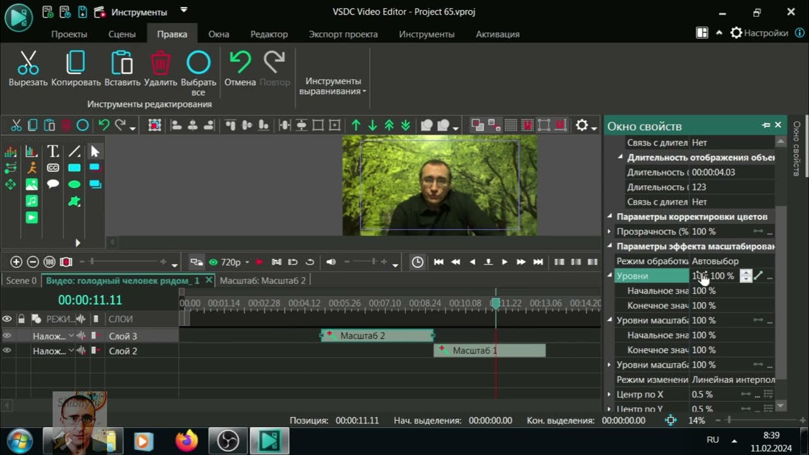809x455 pixels.
Task: Select the green Ellipse shape tool
Action: point(75,185)
